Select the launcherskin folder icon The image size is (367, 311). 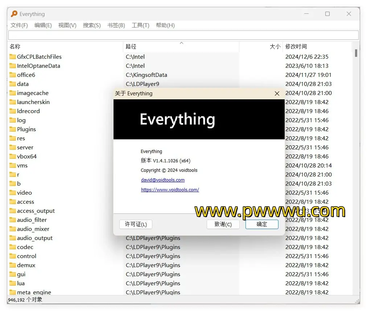[x=13, y=102]
